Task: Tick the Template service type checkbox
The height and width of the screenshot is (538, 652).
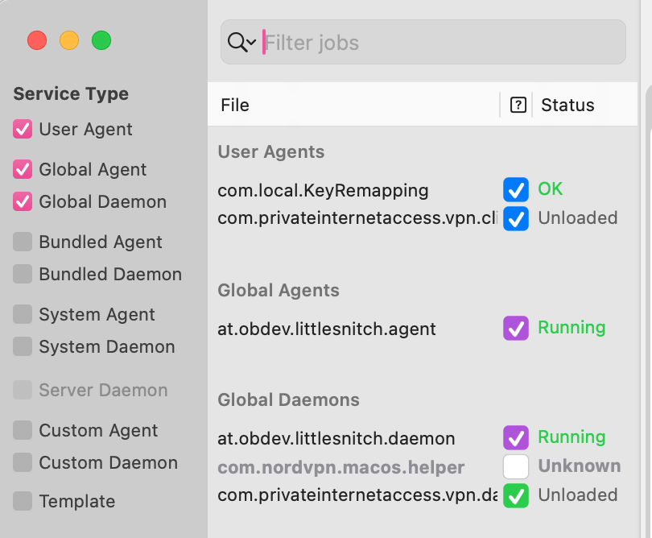Action: click(x=23, y=502)
